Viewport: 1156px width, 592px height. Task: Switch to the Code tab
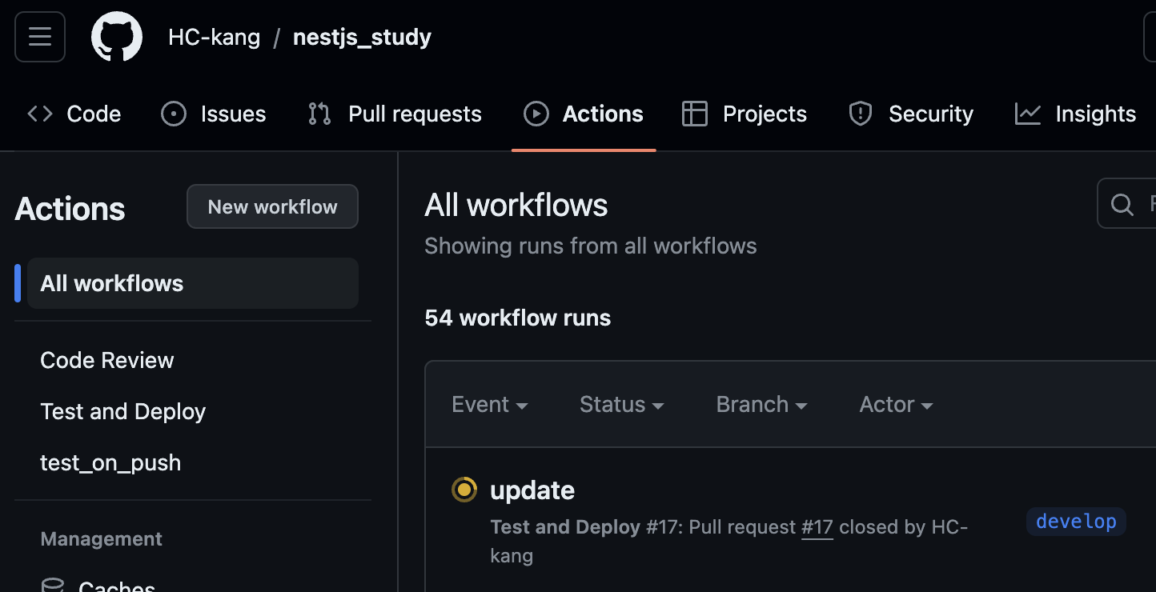[x=74, y=114]
